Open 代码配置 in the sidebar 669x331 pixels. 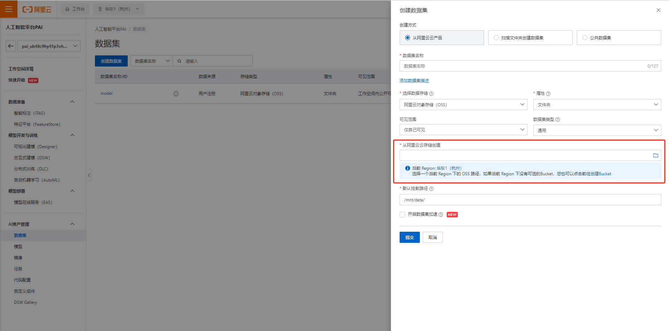(22, 280)
